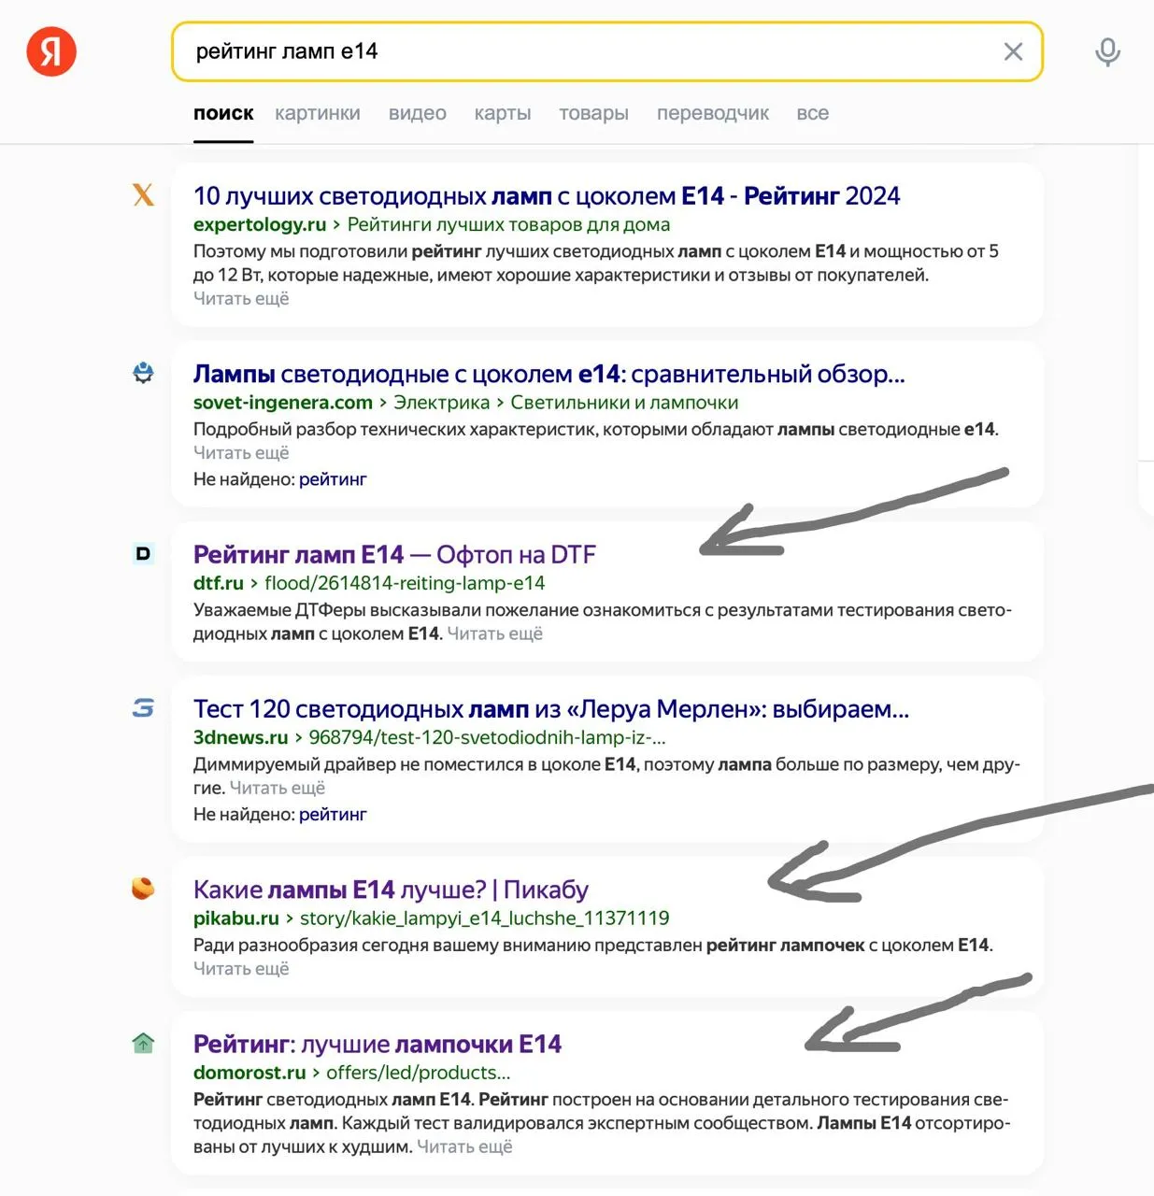Open the видео tab
This screenshot has width=1154, height=1196.
pos(418,113)
